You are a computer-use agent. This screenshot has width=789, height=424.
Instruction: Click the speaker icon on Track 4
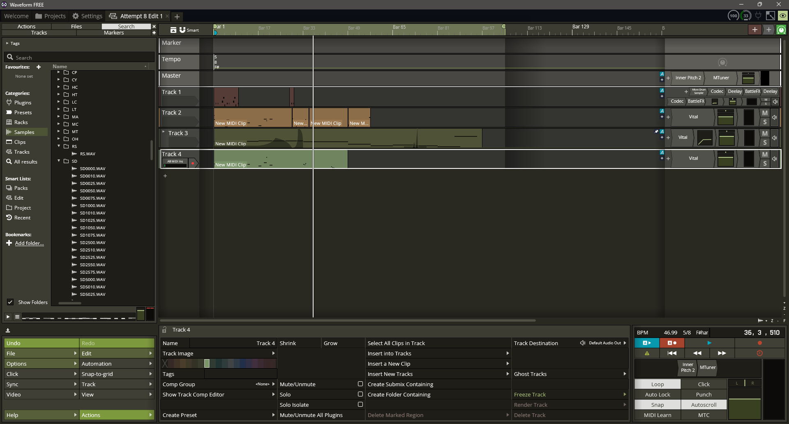pos(775,159)
